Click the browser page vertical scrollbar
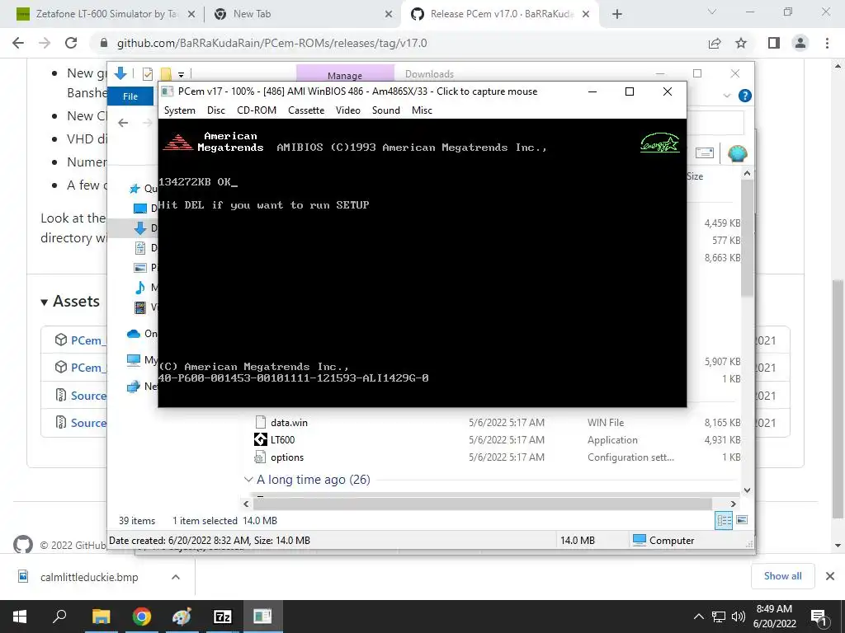The height and width of the screenshot is (633, 845). [838, 398]
